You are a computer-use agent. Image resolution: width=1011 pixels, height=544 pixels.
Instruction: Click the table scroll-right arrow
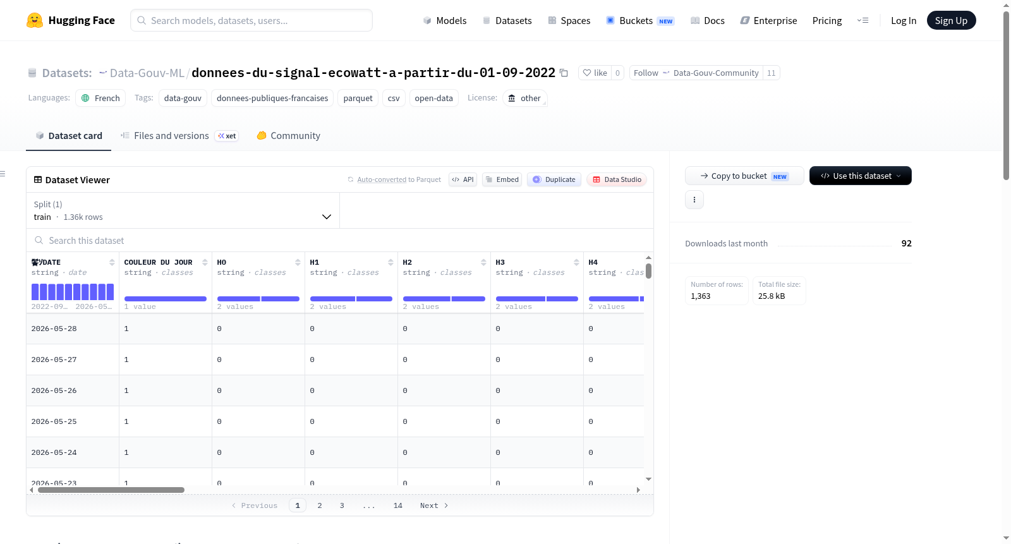click(x=638, y=490)
